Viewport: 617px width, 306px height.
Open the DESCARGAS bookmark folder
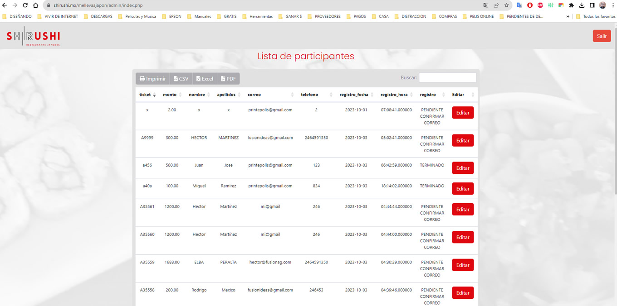coord(98,16)
